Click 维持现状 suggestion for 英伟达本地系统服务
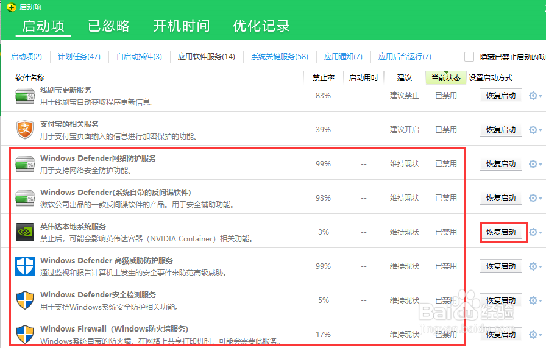Viewport: 546px width, 348px height. pyautogui.click(x=404, y=232)
